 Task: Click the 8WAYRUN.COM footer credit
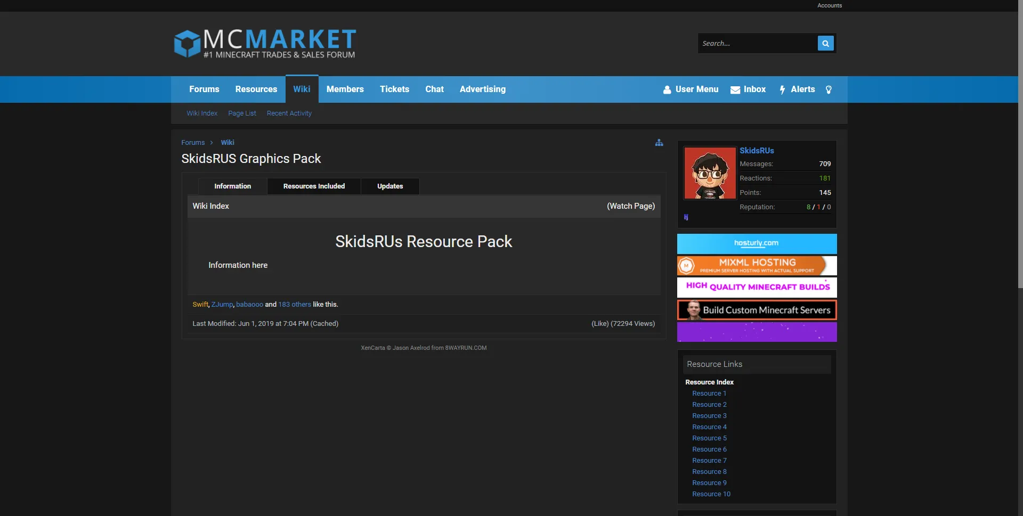click(466, 348)
